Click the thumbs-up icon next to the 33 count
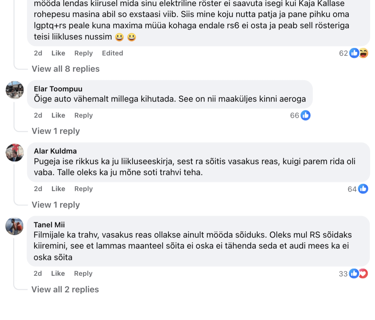 (354, 273)
